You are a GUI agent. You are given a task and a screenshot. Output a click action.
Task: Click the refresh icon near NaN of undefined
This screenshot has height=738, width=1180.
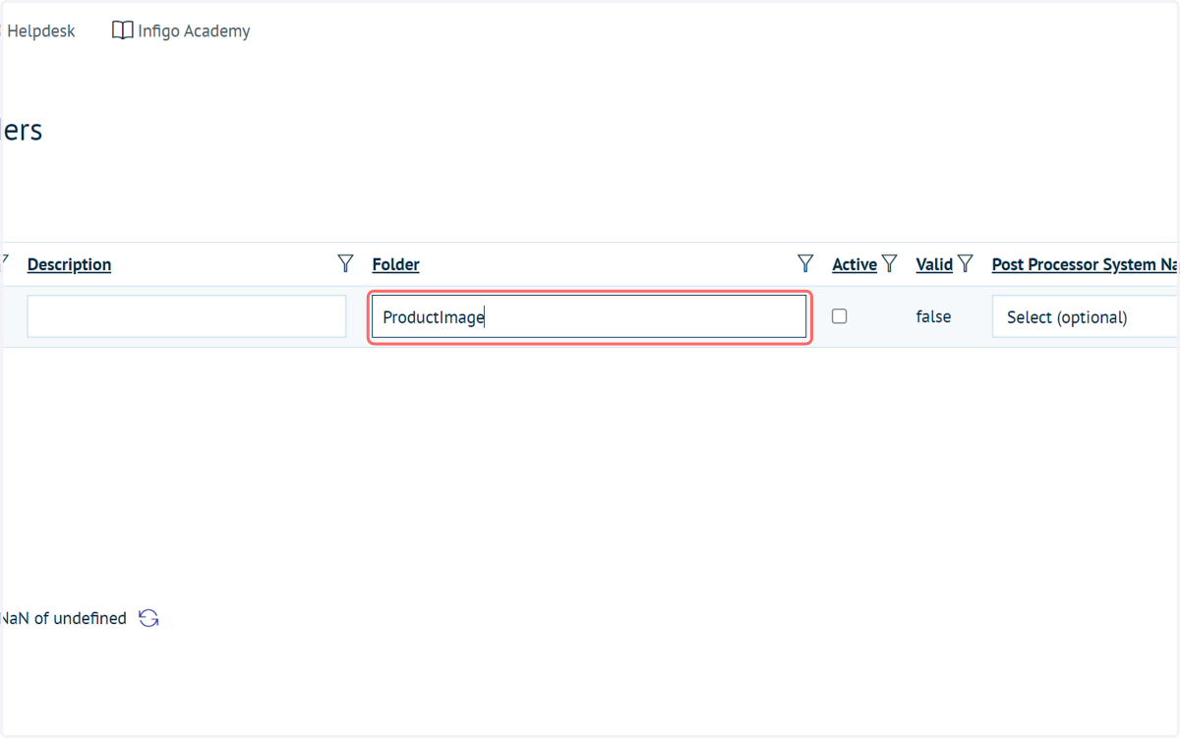[x=148, y=618]
